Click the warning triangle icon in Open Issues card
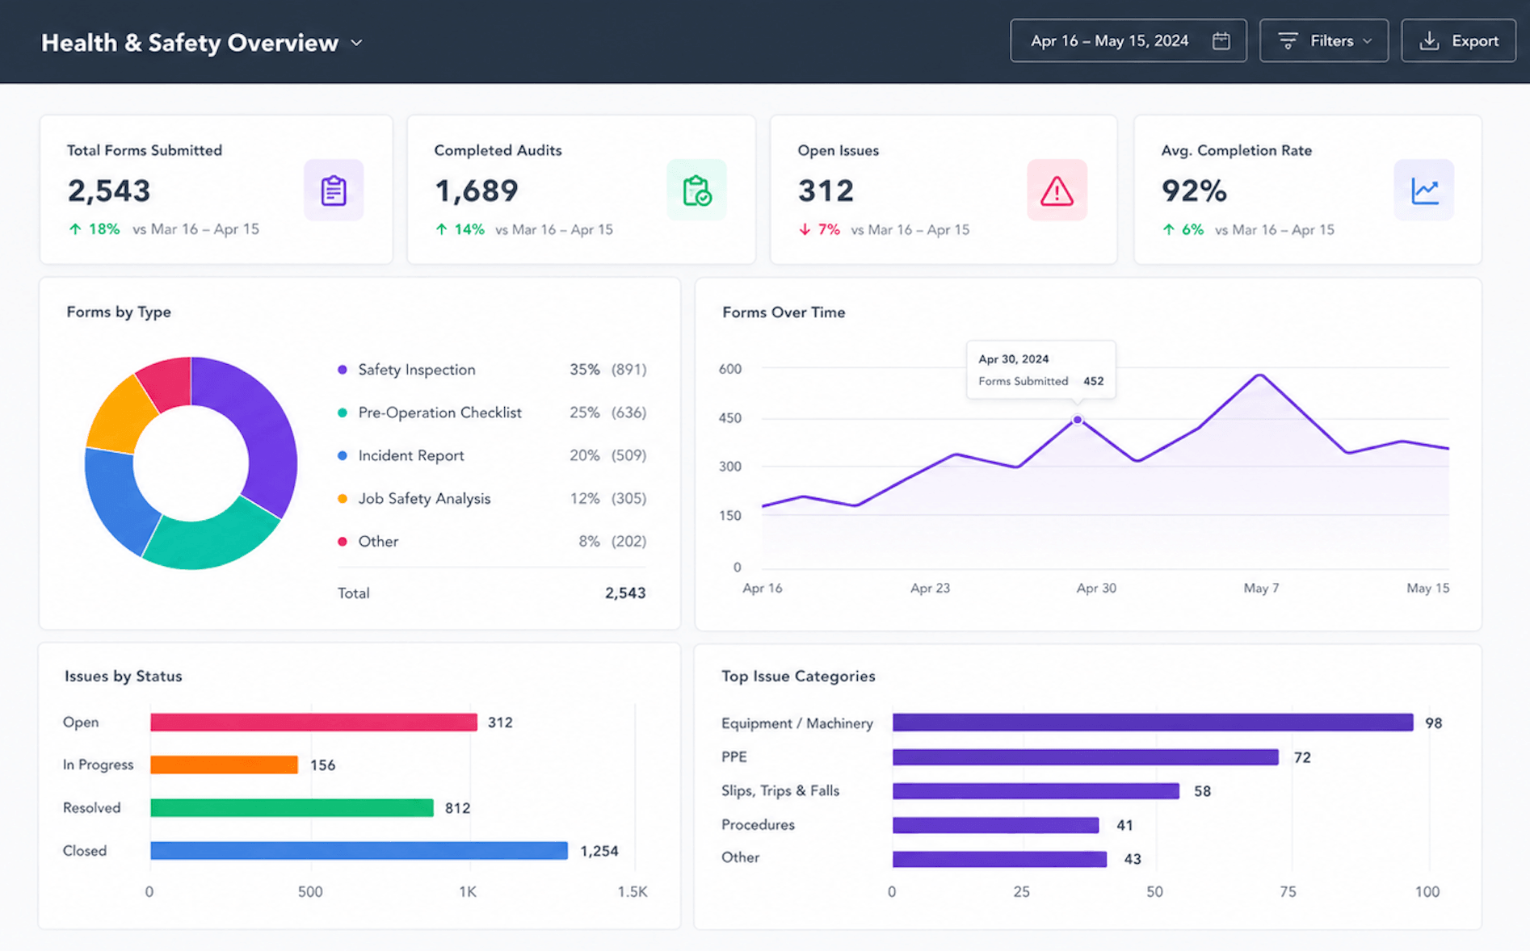 pos(1057,191)
